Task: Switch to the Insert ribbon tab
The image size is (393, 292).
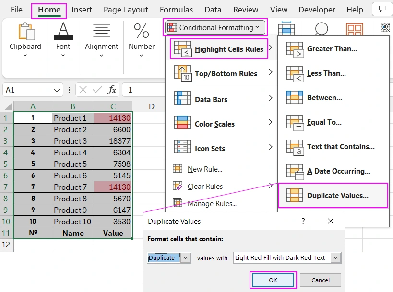Action: point(82,9)
